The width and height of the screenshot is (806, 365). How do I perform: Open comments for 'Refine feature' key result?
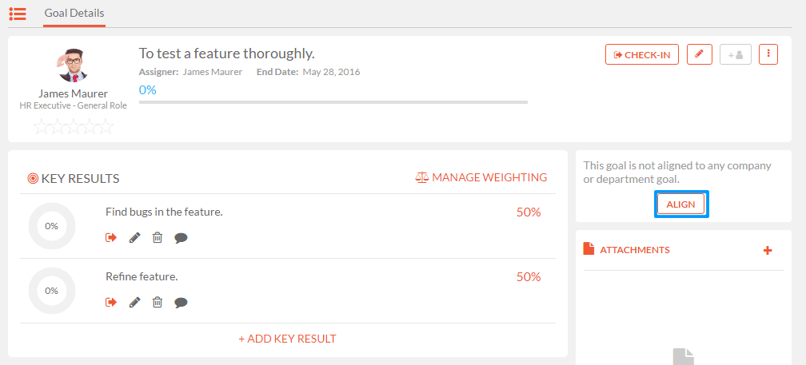coord(181,303)
